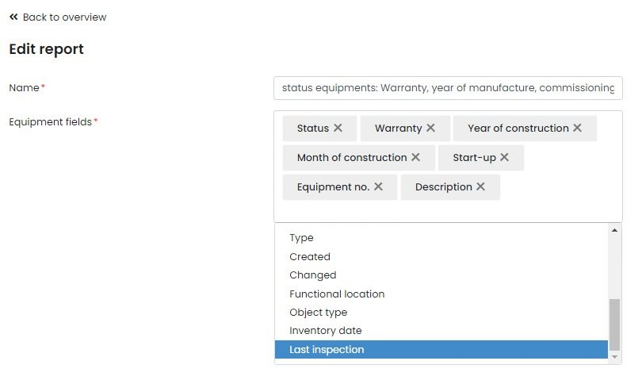Remove Month of construction tag
642x380 pixels.
pos(415,157)
